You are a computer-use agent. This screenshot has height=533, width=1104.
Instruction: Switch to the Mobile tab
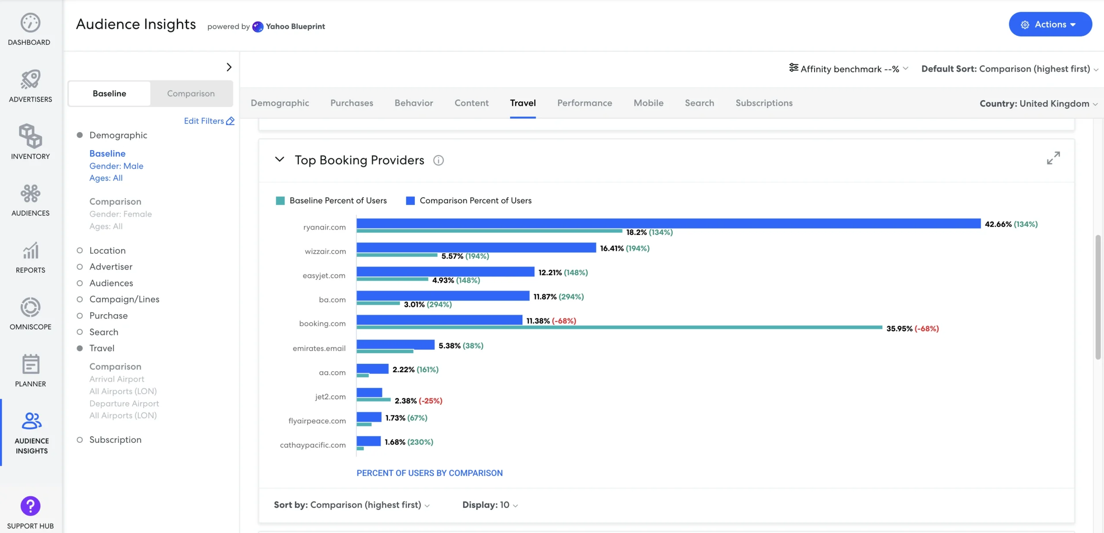click(x=648, y=103)
